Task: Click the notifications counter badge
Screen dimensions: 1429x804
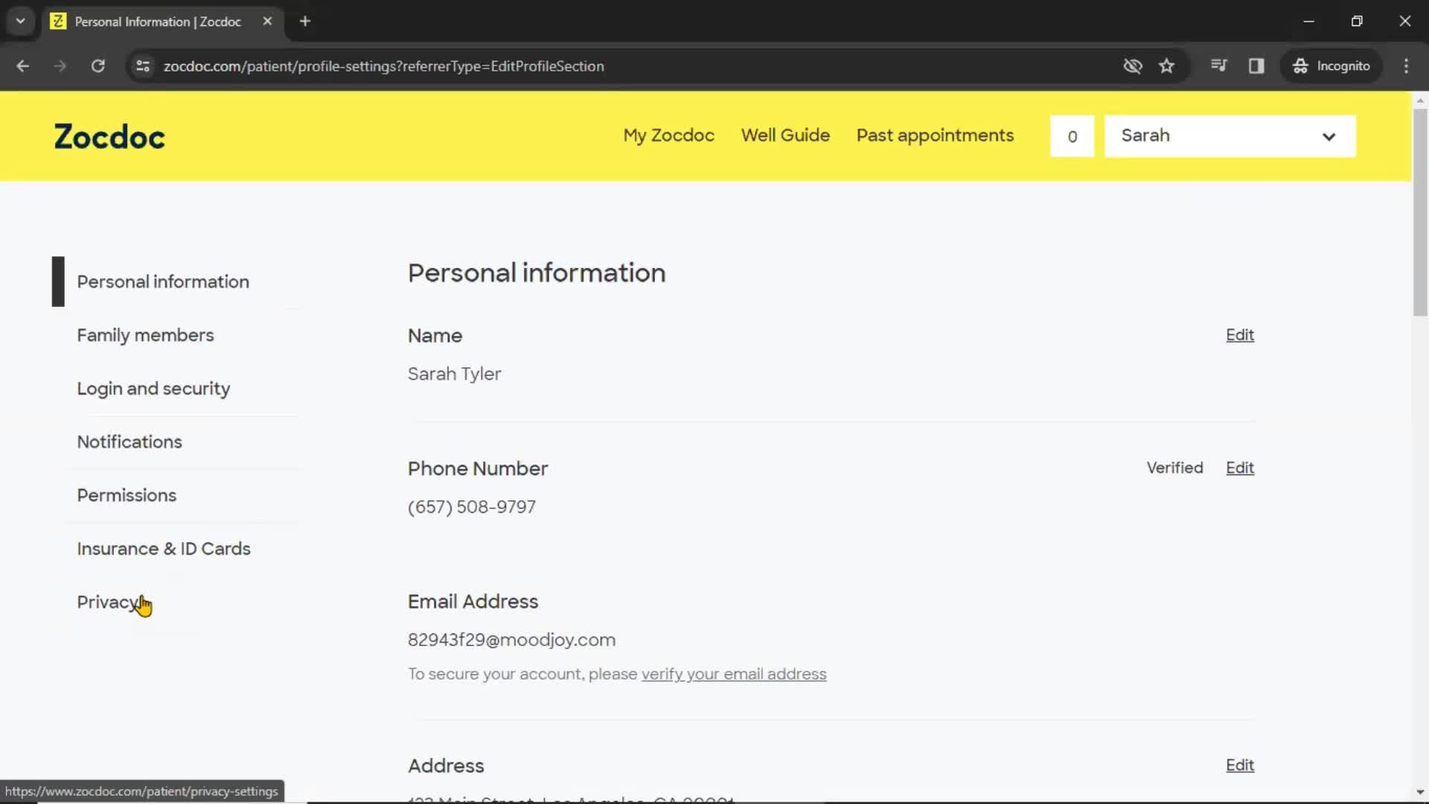Action: (1071, 135)
